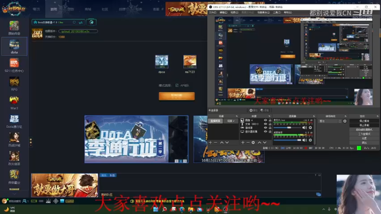Viewport: 381px width, 214px height.
Task: Toggle lock on 显示器采集 source
Action: [270, 132]
